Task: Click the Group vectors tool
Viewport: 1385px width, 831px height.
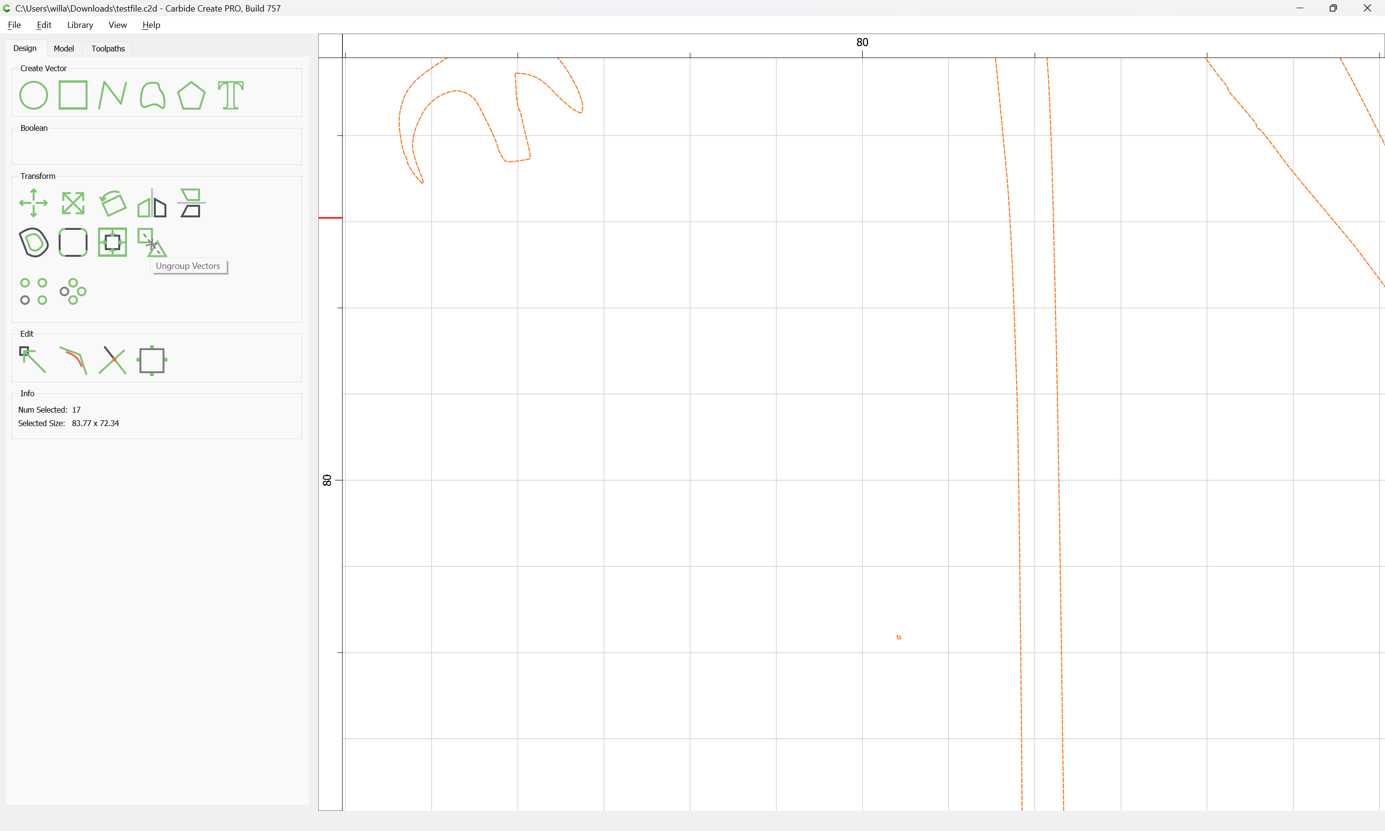Action: 113,242
